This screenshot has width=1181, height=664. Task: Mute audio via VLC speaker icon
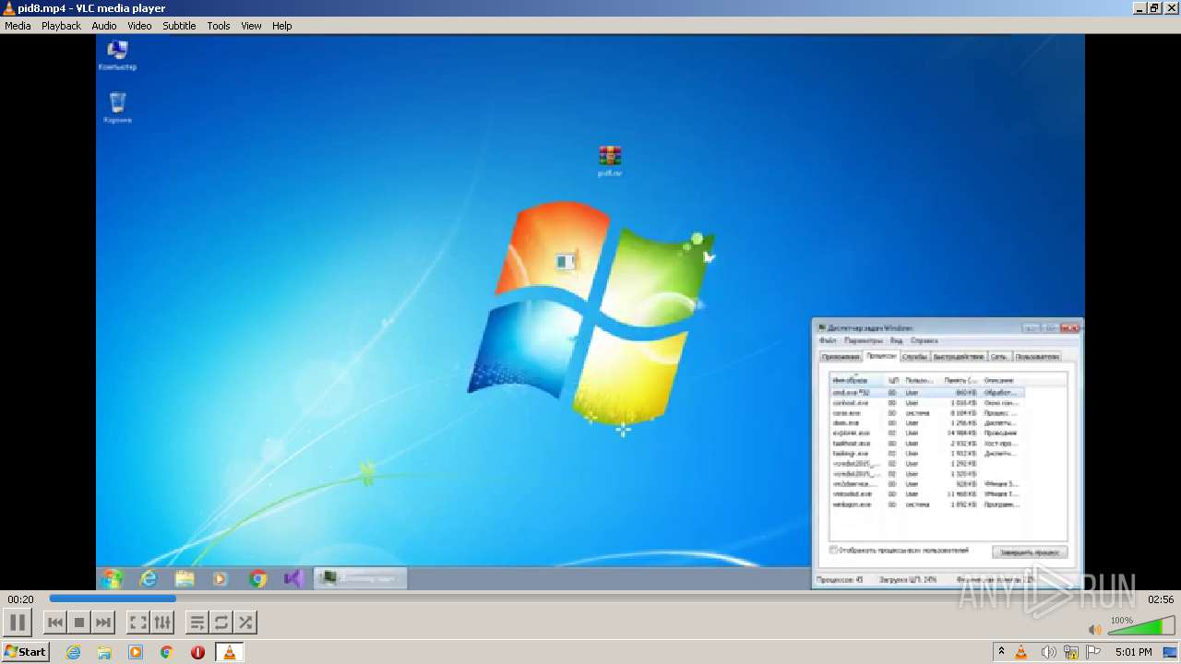pyautogui.click(x=1094, y=629)
